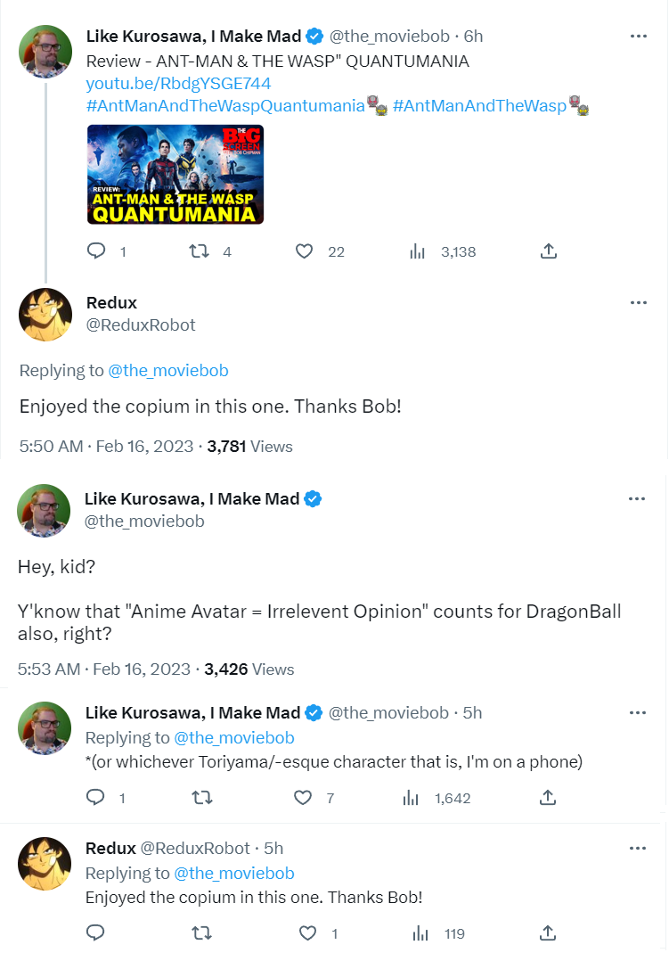Viewport: 669px width, 961px height.
Task: Reply to the Toriyama-esque character tweet
Action: (x=96, y=798)
